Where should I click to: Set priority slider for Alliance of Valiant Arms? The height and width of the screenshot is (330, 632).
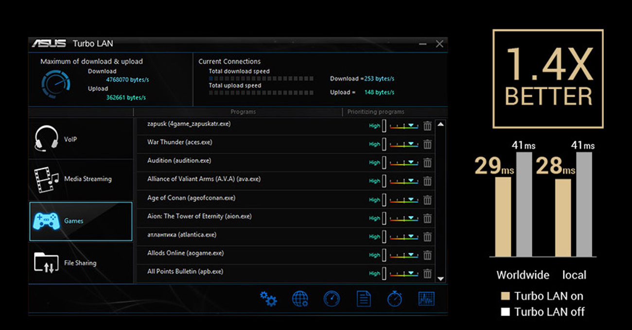click(404, 181)
